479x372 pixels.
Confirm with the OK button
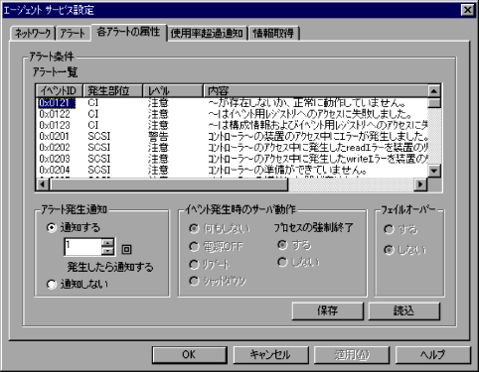coord(189,355)
